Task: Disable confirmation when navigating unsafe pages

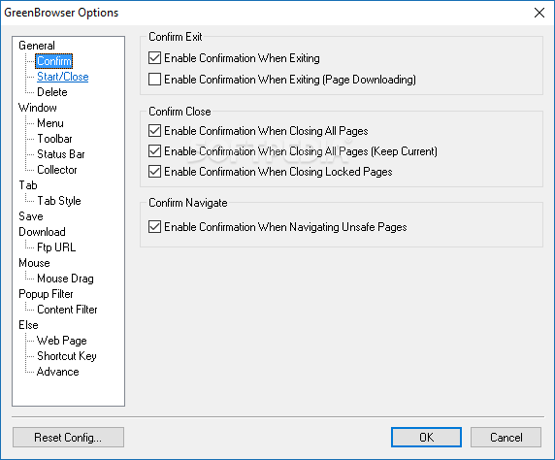Action: pos(154,227)
